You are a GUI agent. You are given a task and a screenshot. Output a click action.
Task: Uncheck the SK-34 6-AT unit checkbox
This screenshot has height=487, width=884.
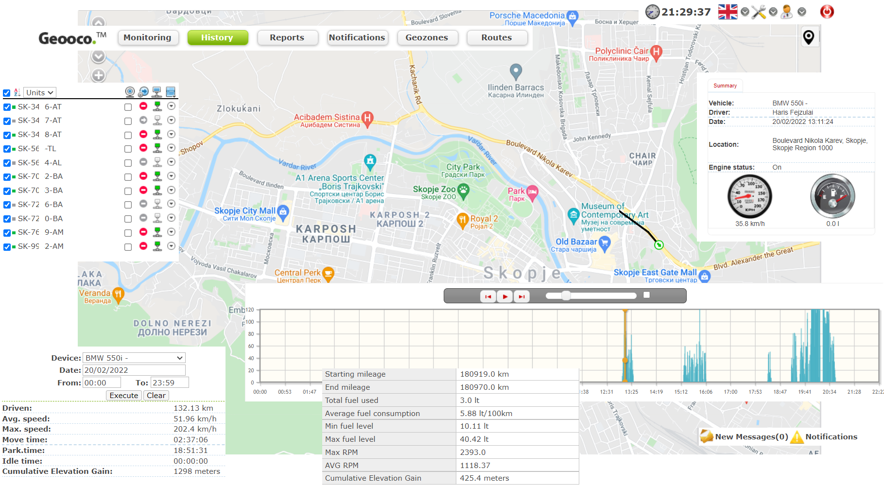6,106
